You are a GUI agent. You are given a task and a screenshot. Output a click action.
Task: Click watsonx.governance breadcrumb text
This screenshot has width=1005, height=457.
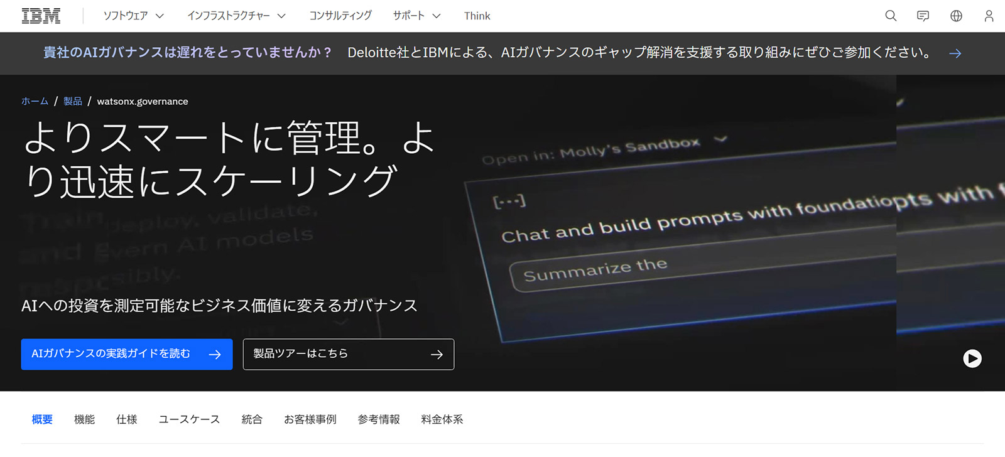pos(143,101)
